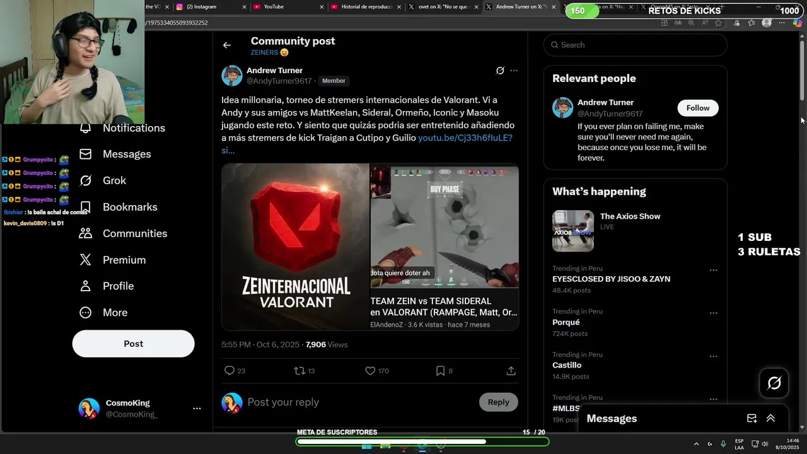Screen dimensions: 807x454
Task: Open options for EYESCLOSED BY JISOO & ZAYN trend
Action: tap(714, 270)
